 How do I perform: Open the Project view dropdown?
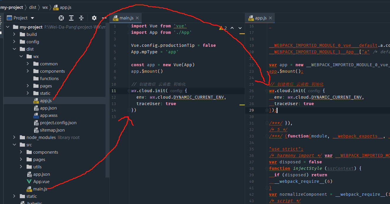click(x=32, y=18)
